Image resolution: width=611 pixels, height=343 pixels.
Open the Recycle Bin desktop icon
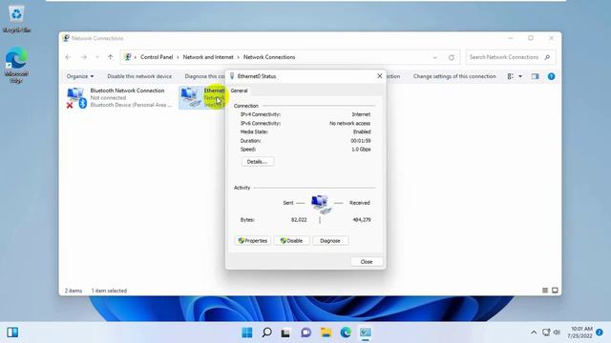pos(16,19)
